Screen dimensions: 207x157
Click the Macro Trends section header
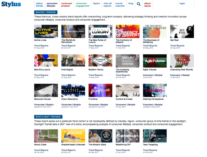click(x=46, y=12)
